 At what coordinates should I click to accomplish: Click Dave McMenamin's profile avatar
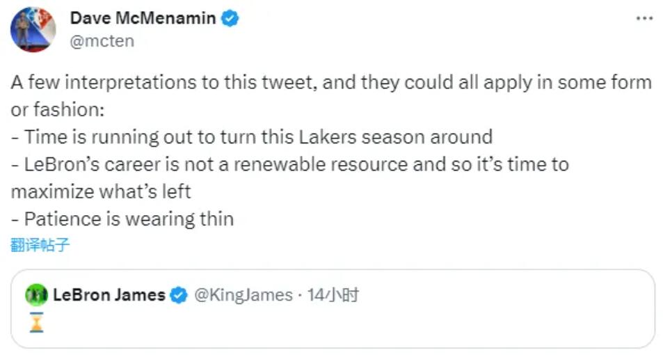[33, 30]
